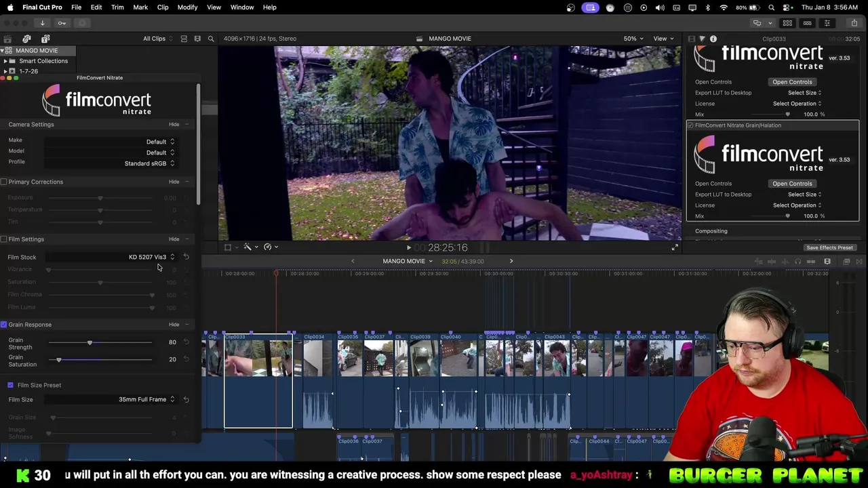Viewport: 868px width, 488px height.
Task: Reset the Grain Strength value
Action: tap(186, 342)
